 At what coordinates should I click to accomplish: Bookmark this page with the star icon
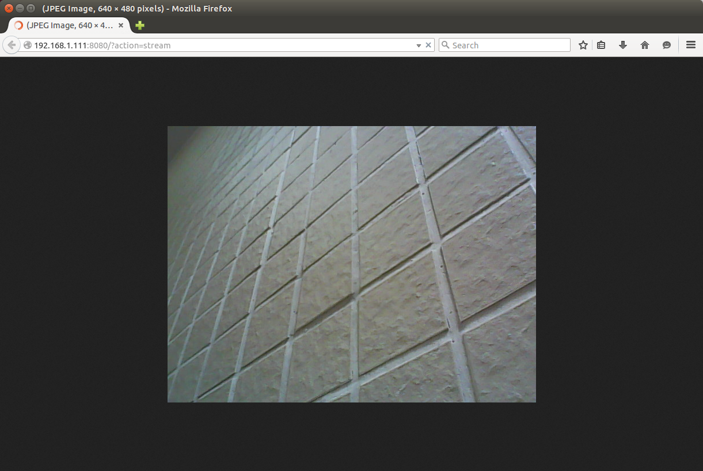pos(583,45)
